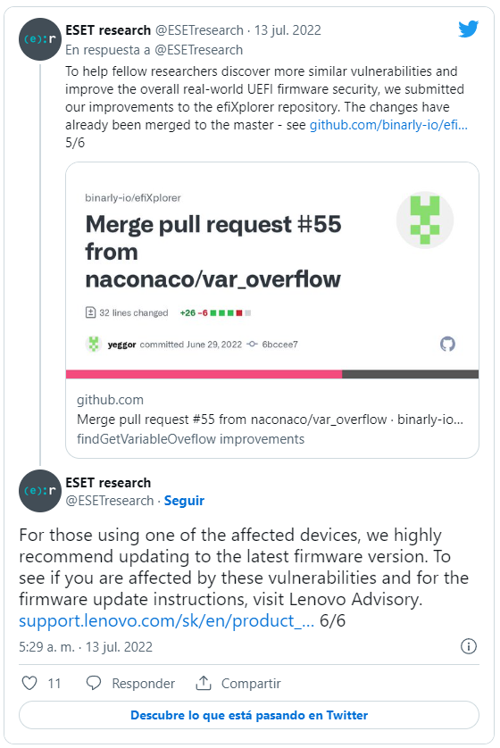The height and width of the screenshot is (748, 500).
Task: Click the Responder label
Action: click(x=143, y=684)
